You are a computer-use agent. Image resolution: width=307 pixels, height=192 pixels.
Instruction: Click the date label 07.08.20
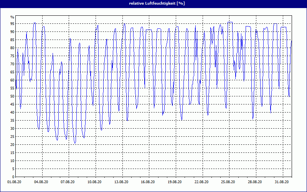pyautogui.click(x=68, y=182)
